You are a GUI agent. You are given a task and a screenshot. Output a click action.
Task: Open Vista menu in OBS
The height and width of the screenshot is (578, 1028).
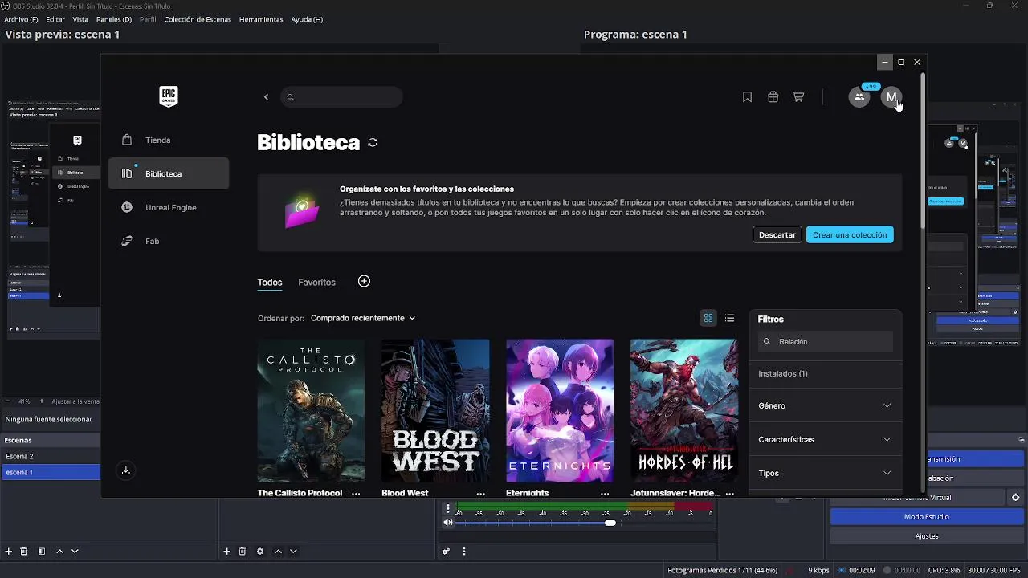pyautogui.click(x=80, y=19)
